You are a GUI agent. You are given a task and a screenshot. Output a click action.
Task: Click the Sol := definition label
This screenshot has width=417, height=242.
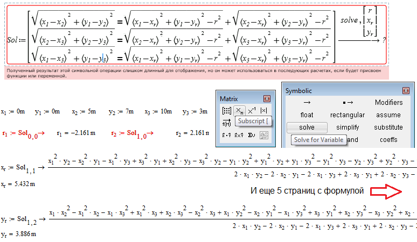point(16,40)
